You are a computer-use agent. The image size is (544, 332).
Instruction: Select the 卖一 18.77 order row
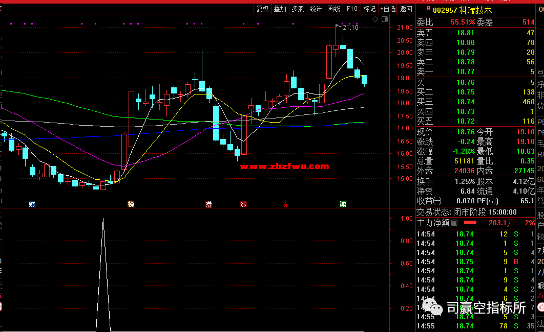click(x=476, y=72)
